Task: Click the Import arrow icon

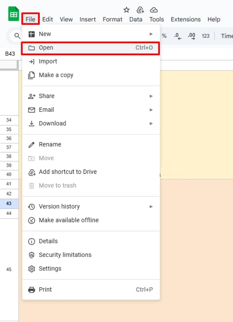Action: click(x=32, y=61)
